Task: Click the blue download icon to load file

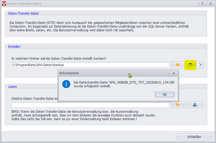Action: (x=195, y=105)
